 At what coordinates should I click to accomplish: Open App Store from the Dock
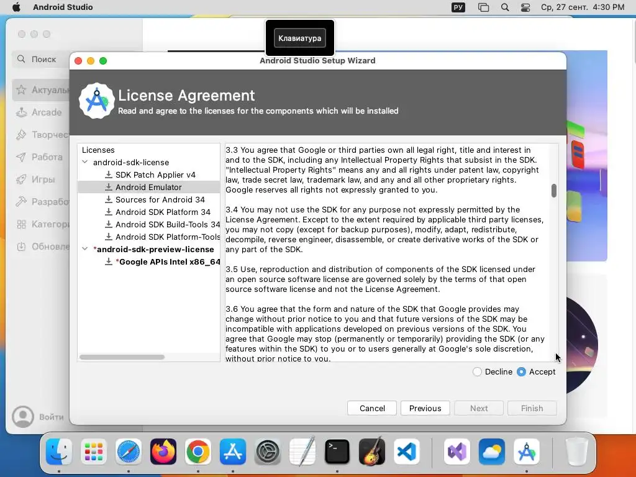click(233, 452)
